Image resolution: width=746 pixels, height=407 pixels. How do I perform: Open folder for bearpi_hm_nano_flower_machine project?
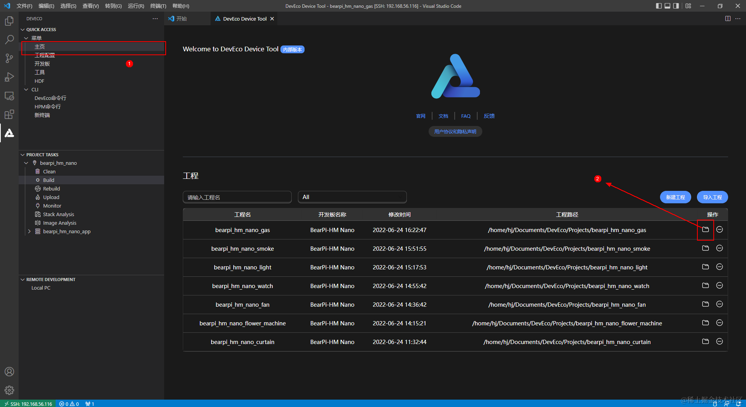tap(706, 323)
